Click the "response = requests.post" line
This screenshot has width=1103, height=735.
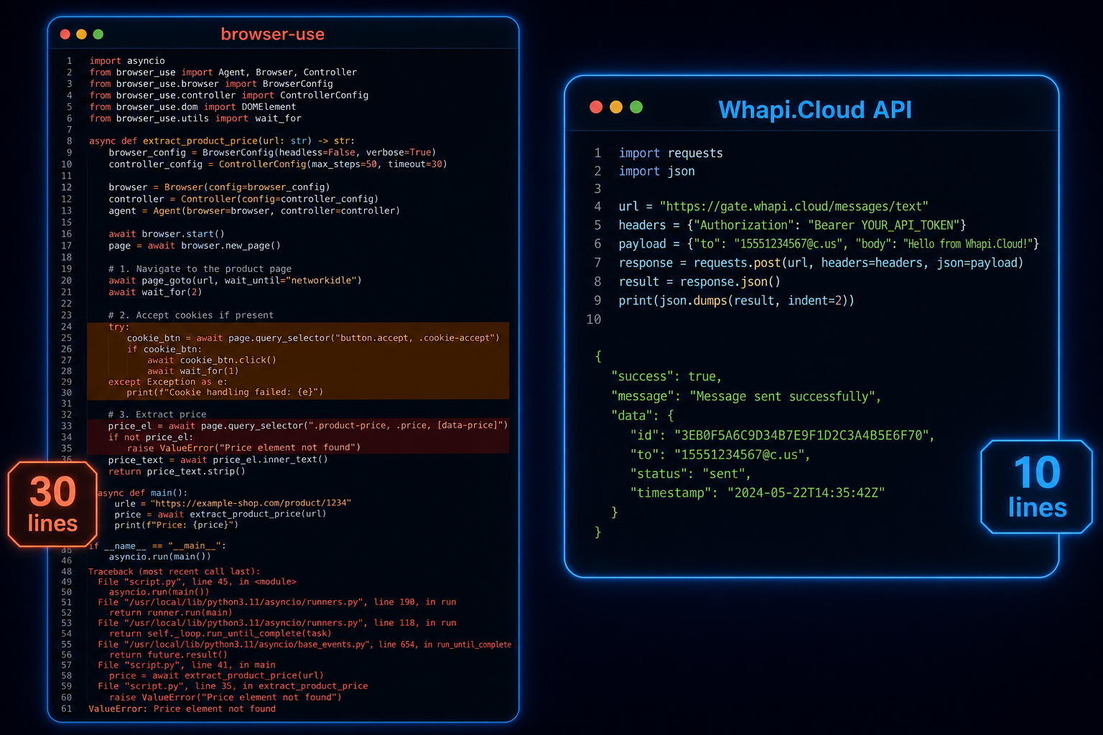(x=822, y=263)
